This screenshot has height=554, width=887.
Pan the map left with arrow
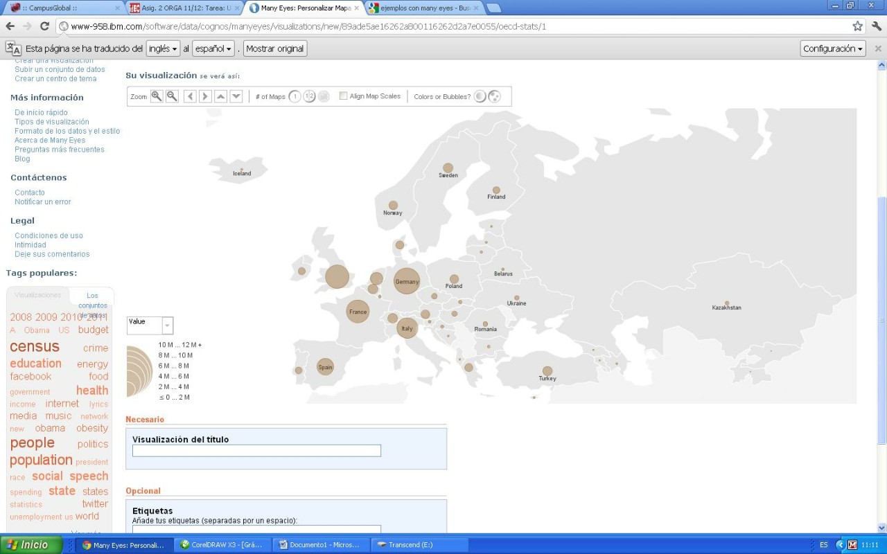click(x=190, y=96)
